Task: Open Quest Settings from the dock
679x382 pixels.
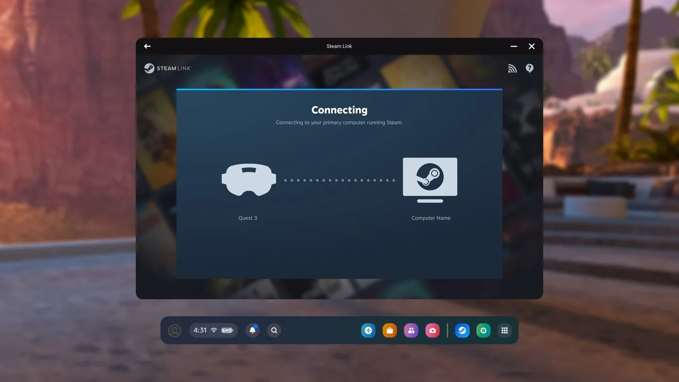Action: [x=482, y=330]
